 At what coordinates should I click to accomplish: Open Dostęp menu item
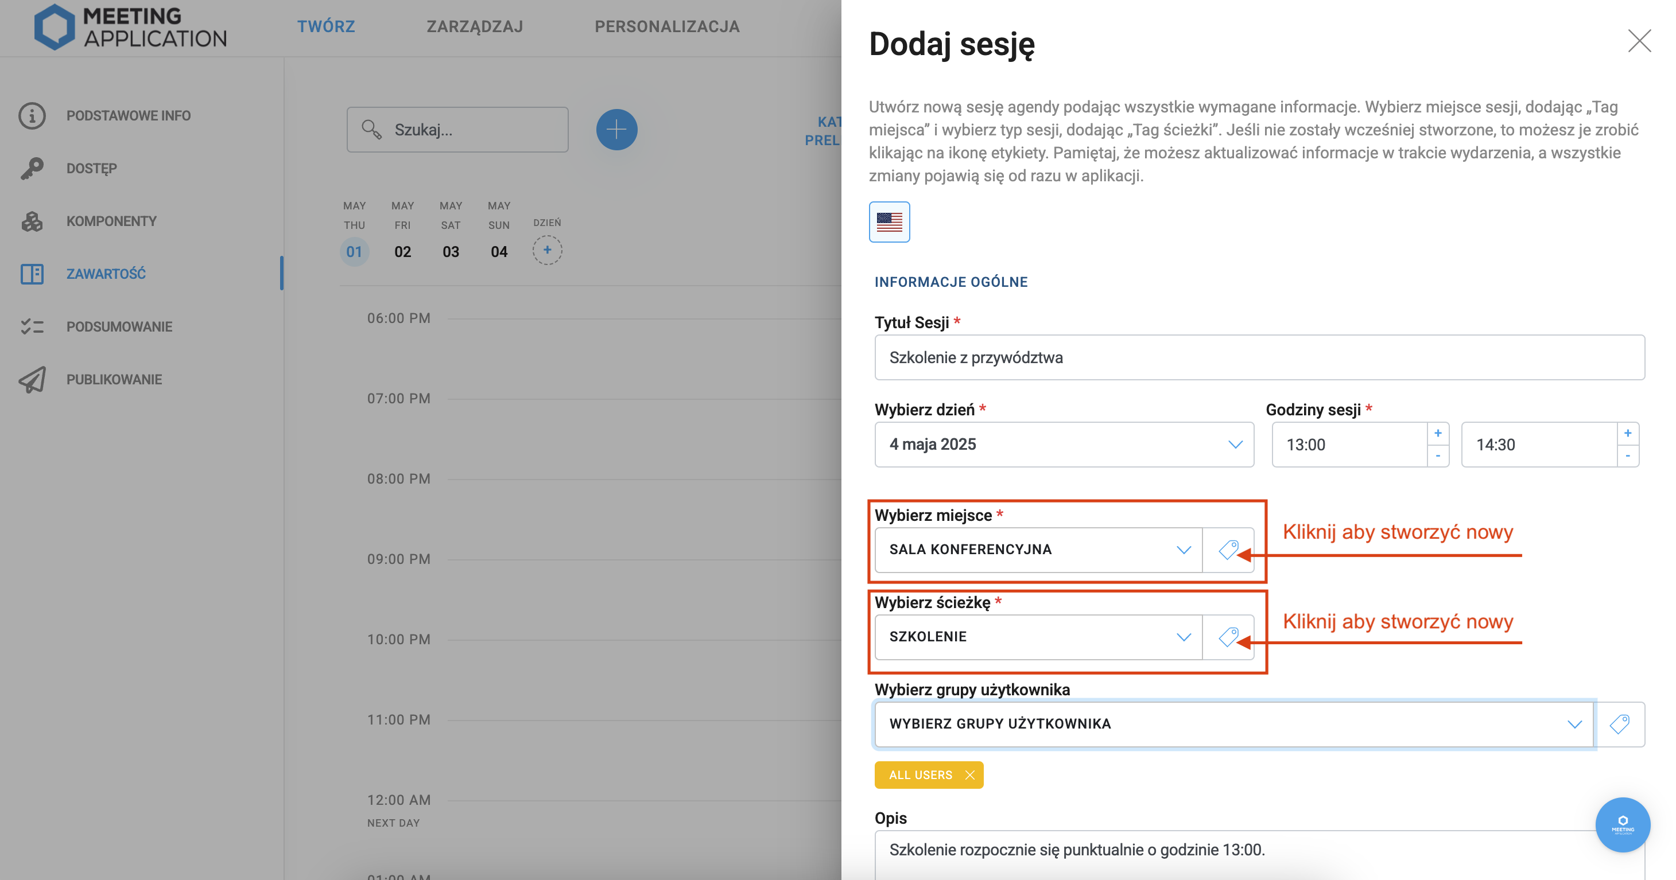tap(92, 169)
